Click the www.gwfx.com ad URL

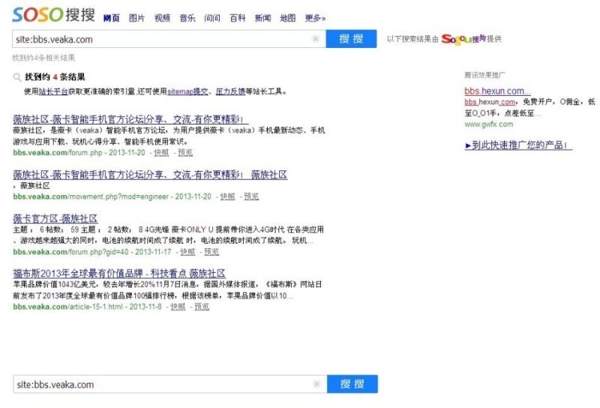click(489, 124)
